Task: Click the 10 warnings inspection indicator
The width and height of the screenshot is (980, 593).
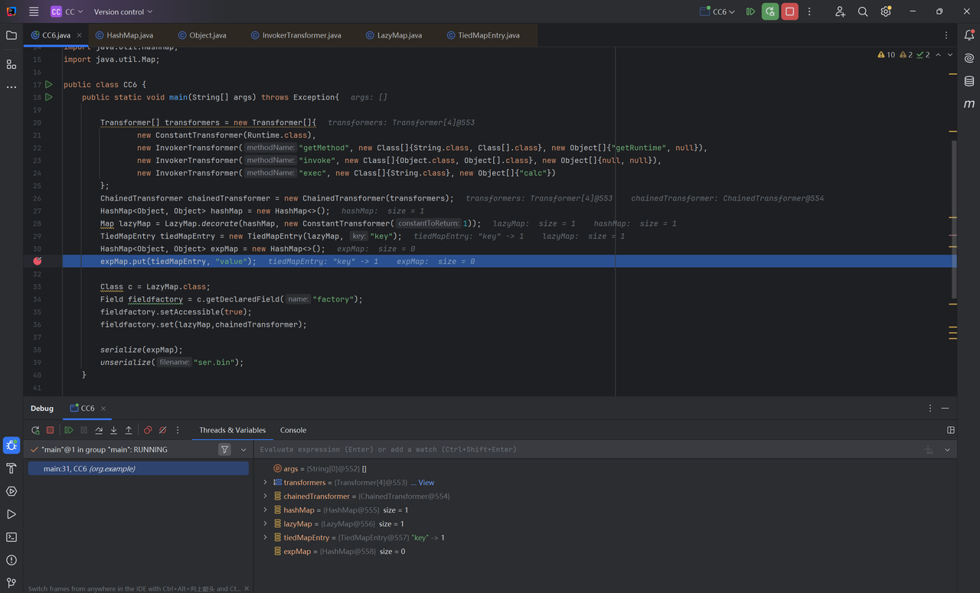Action: click(887, 55)
